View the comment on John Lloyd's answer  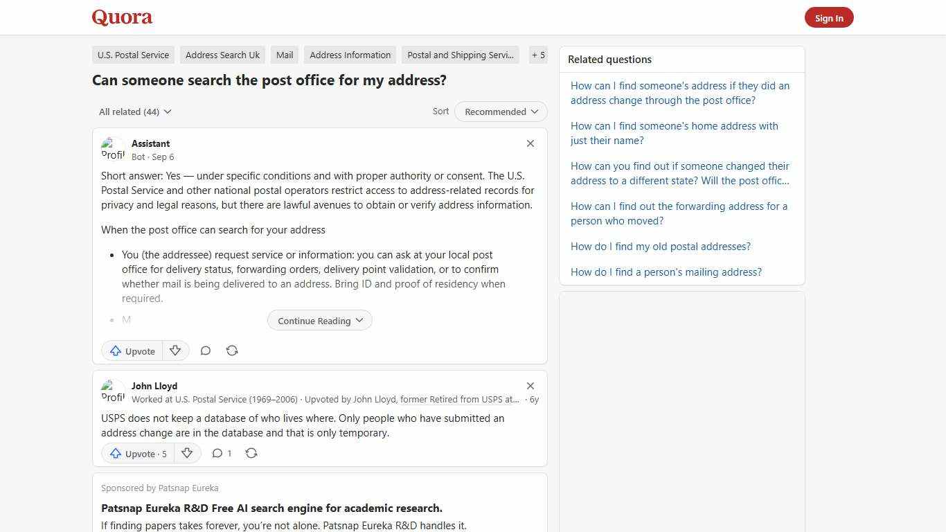[x=222, y=453]
